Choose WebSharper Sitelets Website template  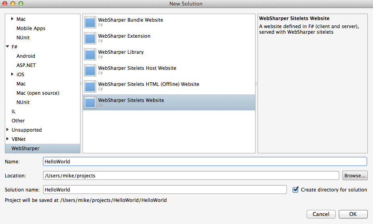point(169,102)
